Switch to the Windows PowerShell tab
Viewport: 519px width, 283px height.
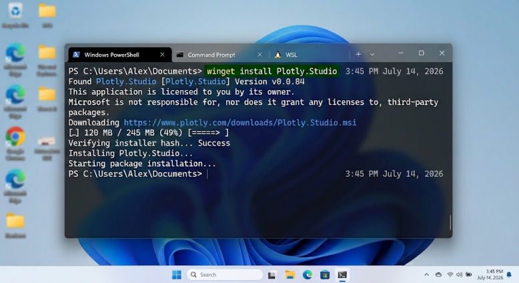[120, 55]
